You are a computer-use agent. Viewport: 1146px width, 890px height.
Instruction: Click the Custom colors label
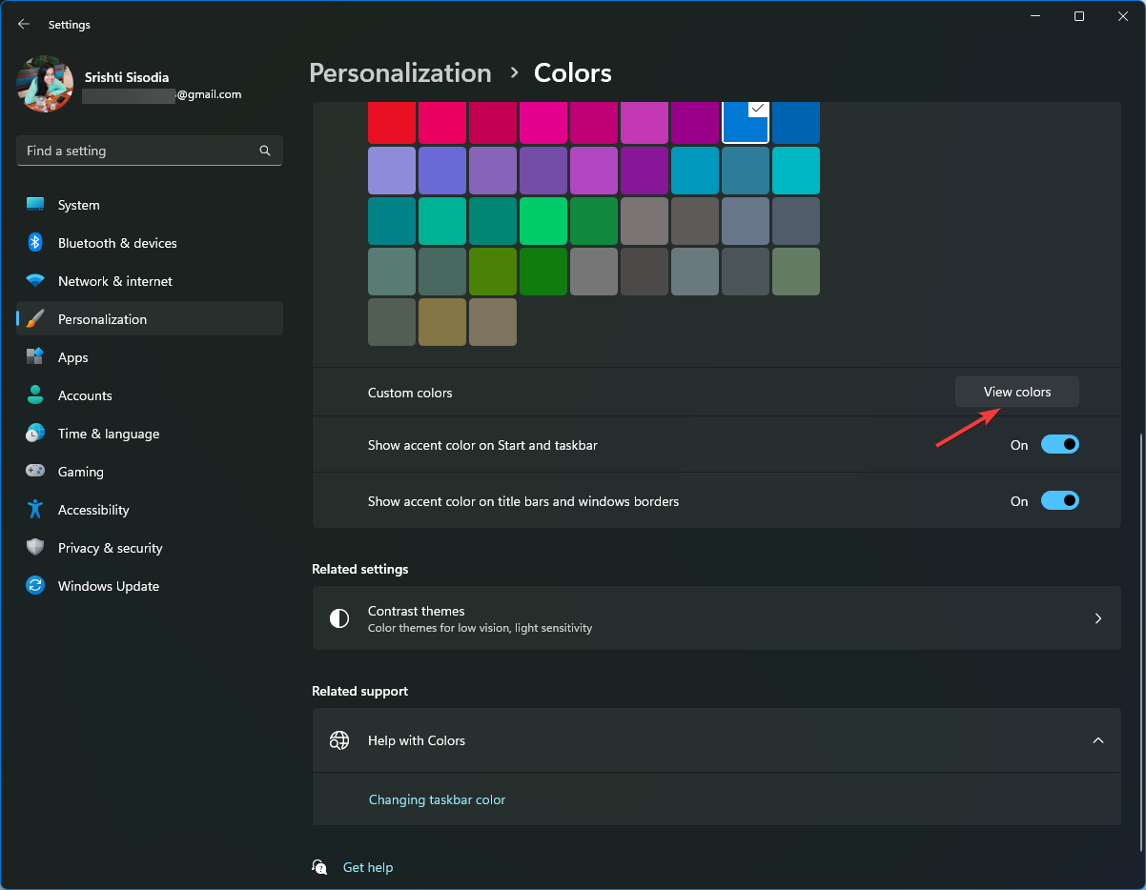point(410,393)
